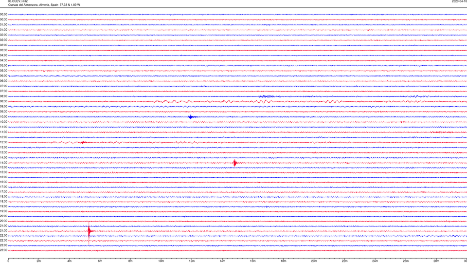Click the 6m tick on the minute axis

click(100, 261)
